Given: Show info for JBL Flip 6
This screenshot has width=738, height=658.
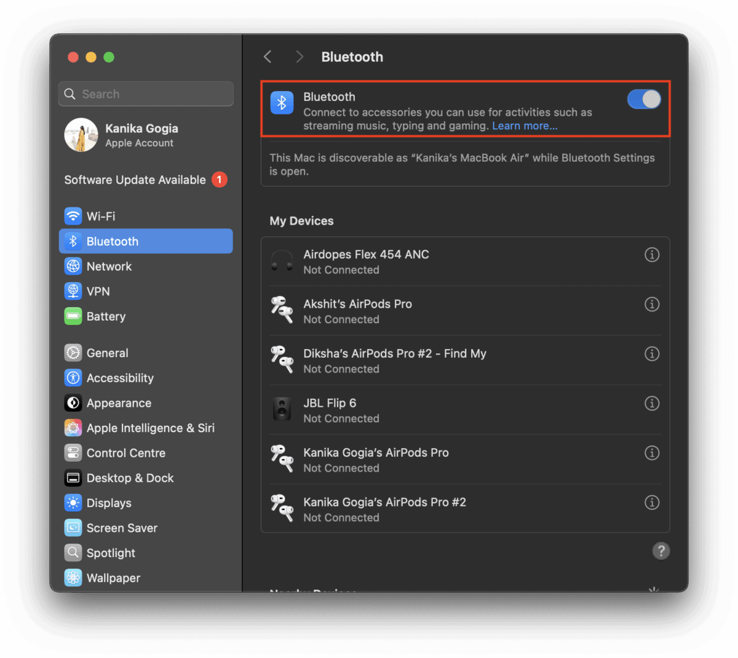Looking at the screenshot, I should (x=652, y=403).
